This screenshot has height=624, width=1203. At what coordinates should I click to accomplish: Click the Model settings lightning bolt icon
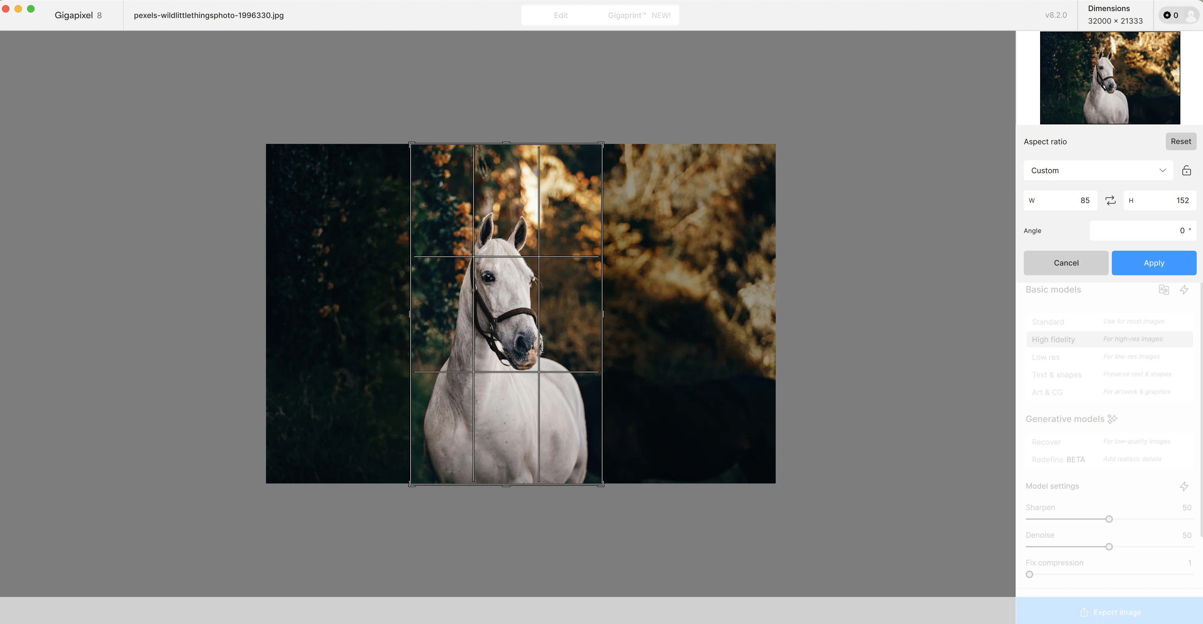[x=1184, y=486]
